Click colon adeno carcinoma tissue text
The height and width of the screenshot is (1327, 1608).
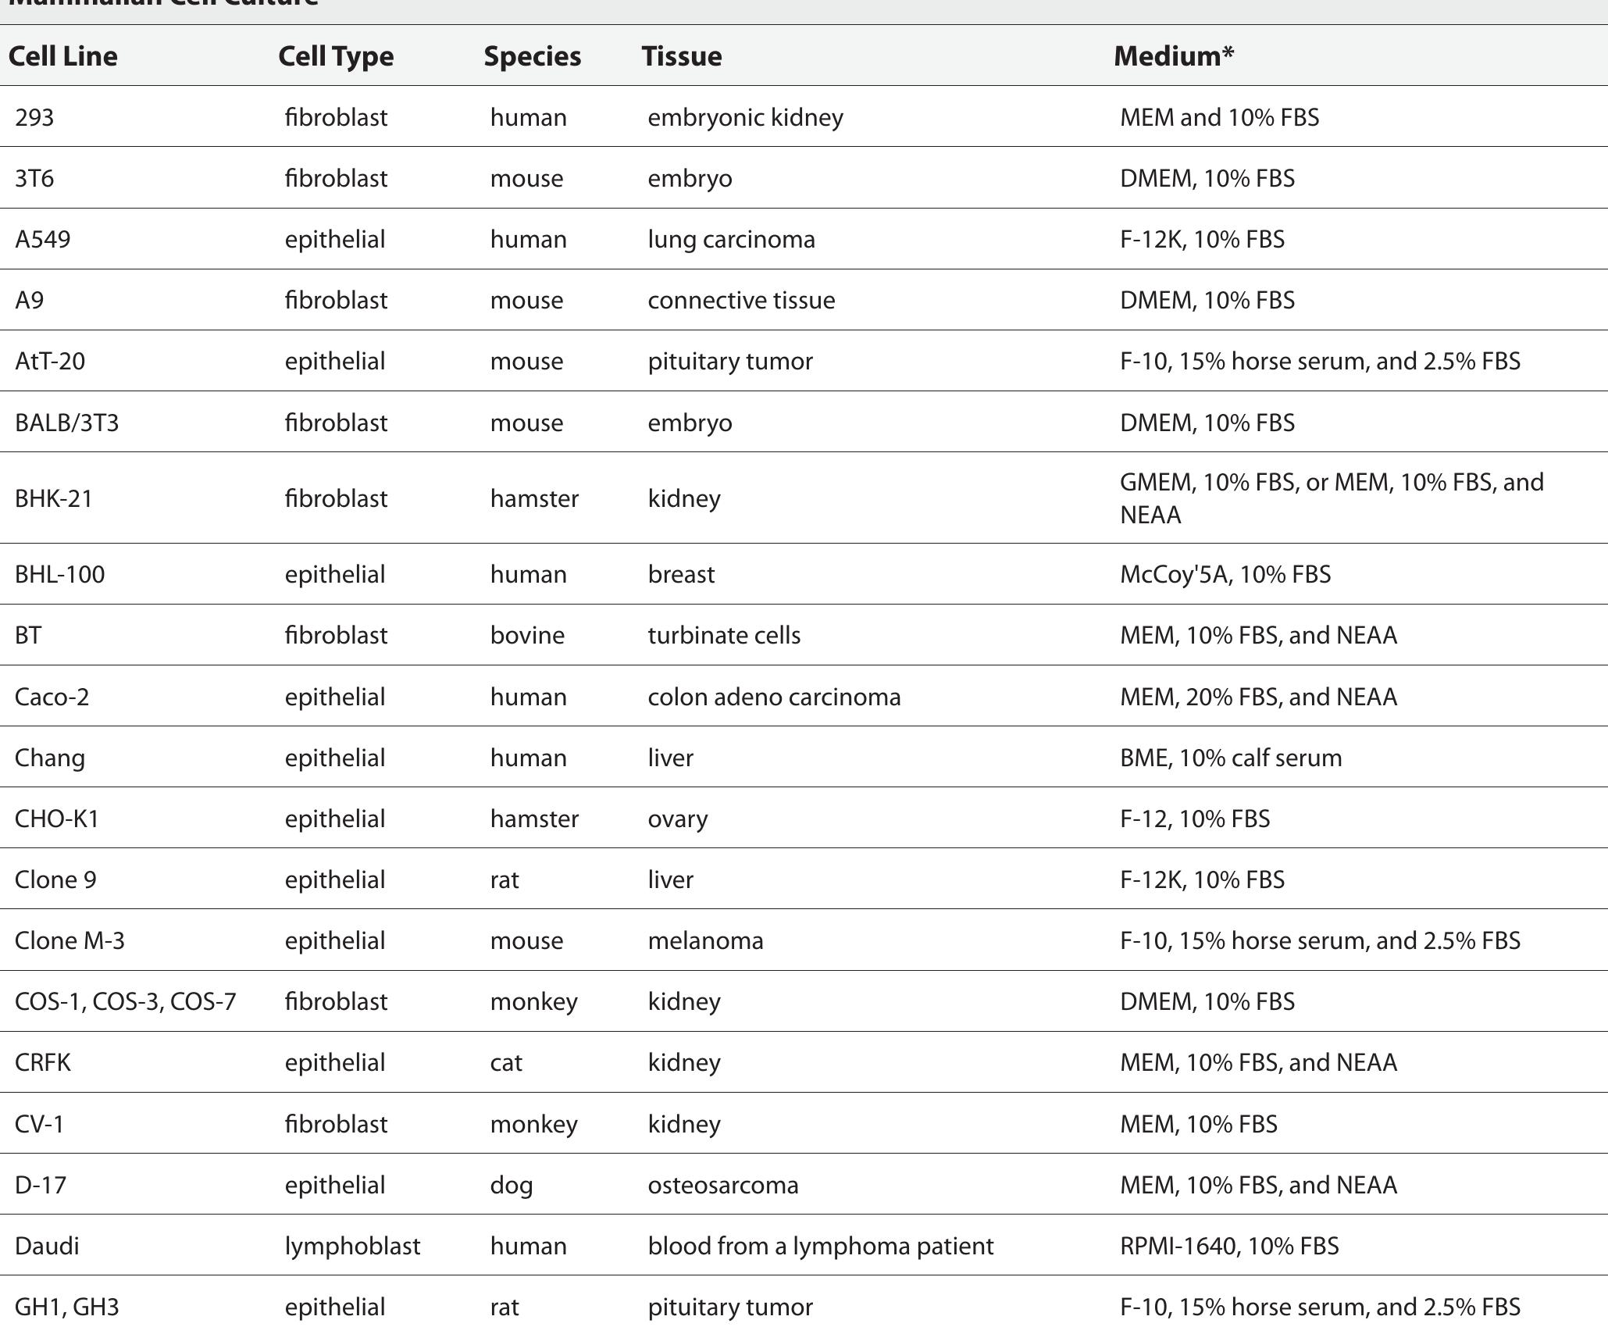[773, 697]
